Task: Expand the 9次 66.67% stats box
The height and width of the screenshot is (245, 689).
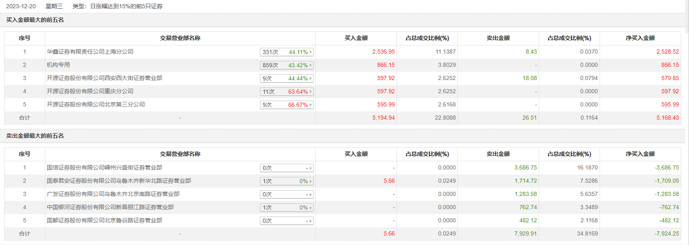Action: click(287, 105)
